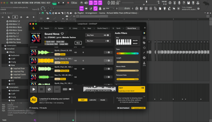This screenshot has width=212, height=122.
Task: Stop playback in FL Studio transport
Action: tap(63, 3)
